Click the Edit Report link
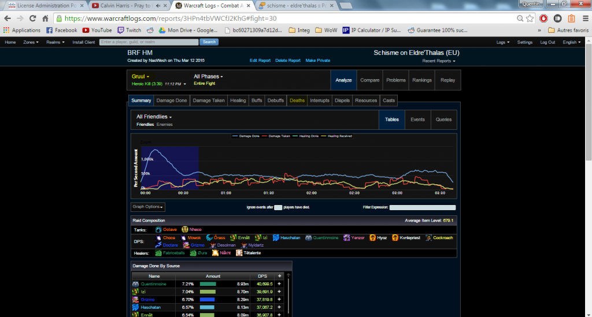Viewport: 592px width, 317px height. tap(260, 60)
